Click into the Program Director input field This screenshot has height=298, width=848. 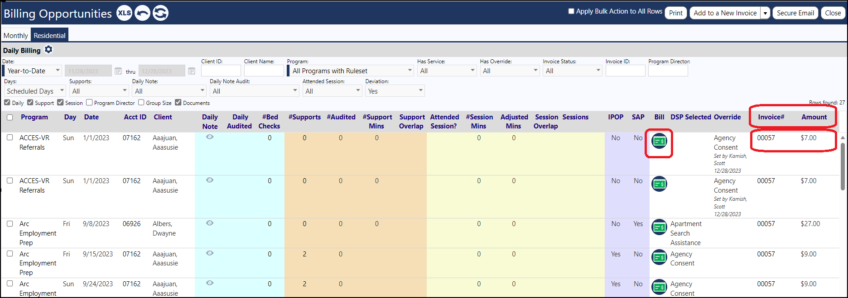(x=668, y=71)
